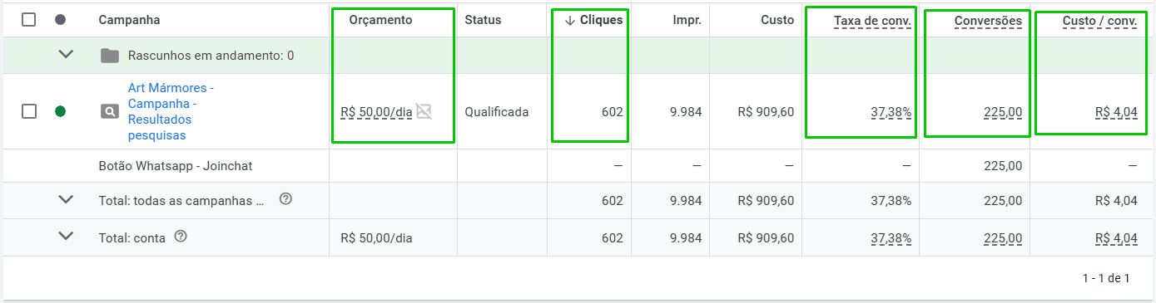Viewport: 1156px width, 303px height.
Task: Click the green enabled status dot
Action: point(60,112)
